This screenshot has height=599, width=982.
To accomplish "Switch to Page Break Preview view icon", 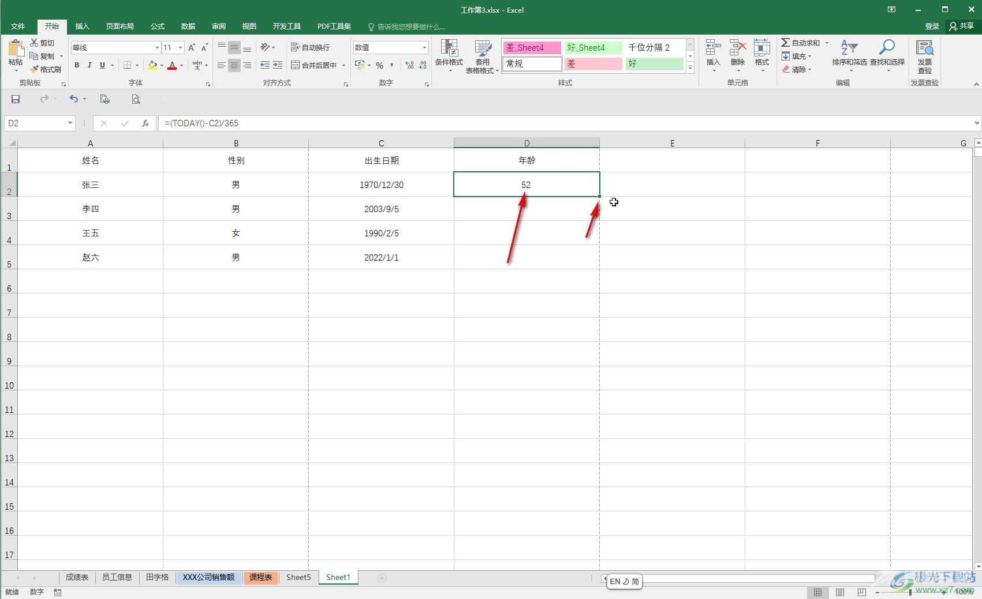I will point(862,592).
